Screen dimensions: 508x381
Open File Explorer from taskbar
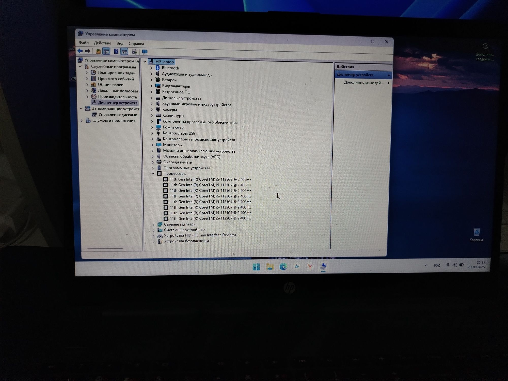(x=270, y=267)
